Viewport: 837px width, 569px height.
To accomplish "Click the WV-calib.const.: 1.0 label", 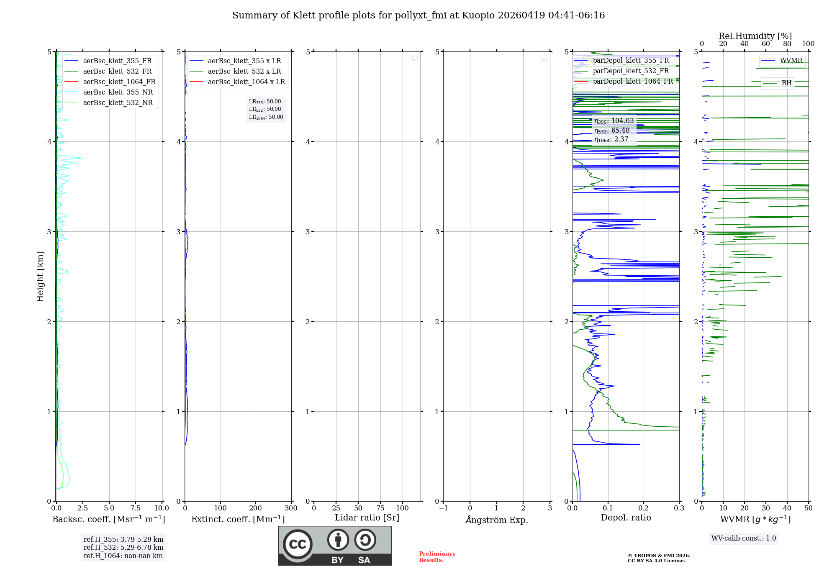I will [x=743, y=538].
